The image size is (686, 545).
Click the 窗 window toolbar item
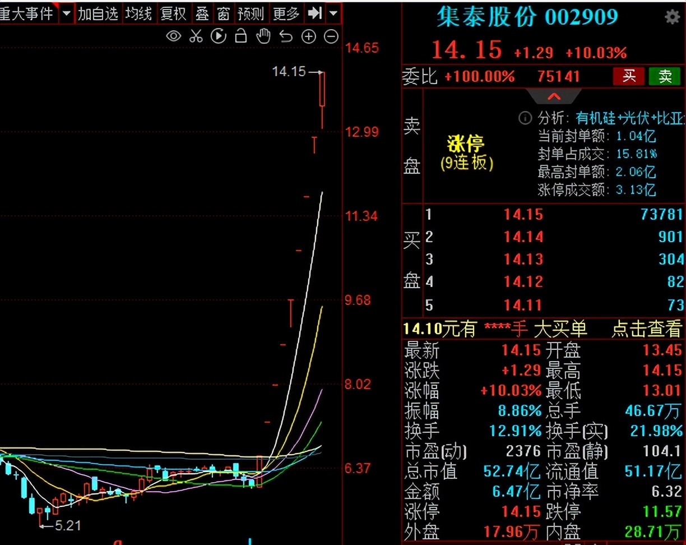[224, 13]
